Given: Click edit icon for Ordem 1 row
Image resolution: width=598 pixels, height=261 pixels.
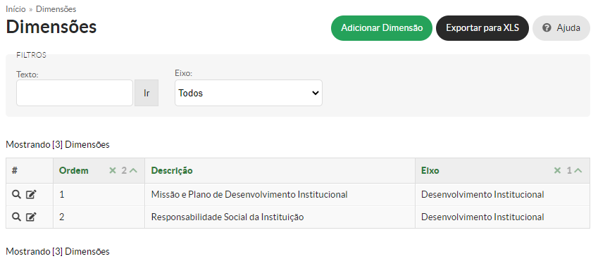Looking at the screenshot, I should [31, 195].
